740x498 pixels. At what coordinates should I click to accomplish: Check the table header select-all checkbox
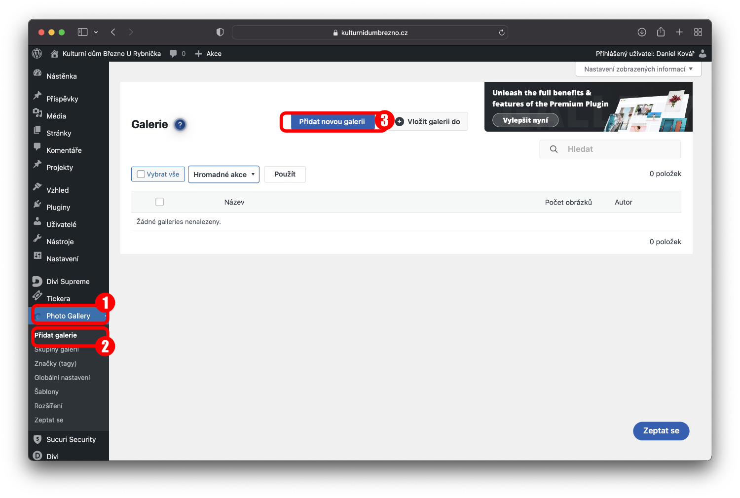coord(159,202)
